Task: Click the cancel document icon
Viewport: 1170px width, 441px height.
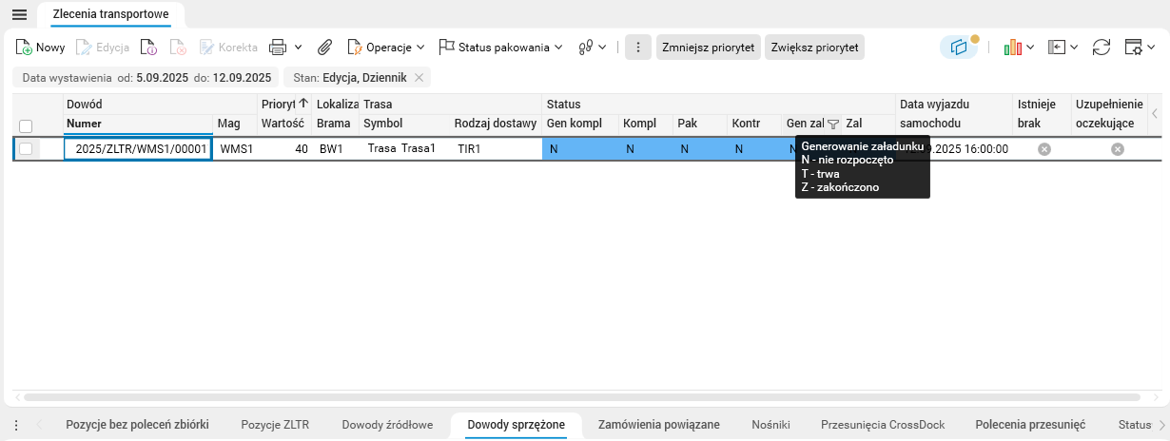Action: click(x=178, y=47)
